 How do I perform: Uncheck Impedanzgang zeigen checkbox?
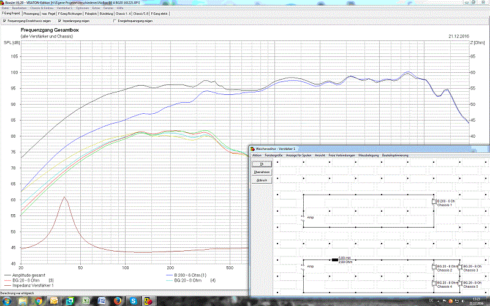click(60, 21)
